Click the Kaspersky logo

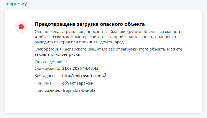(x=16, y=4)
